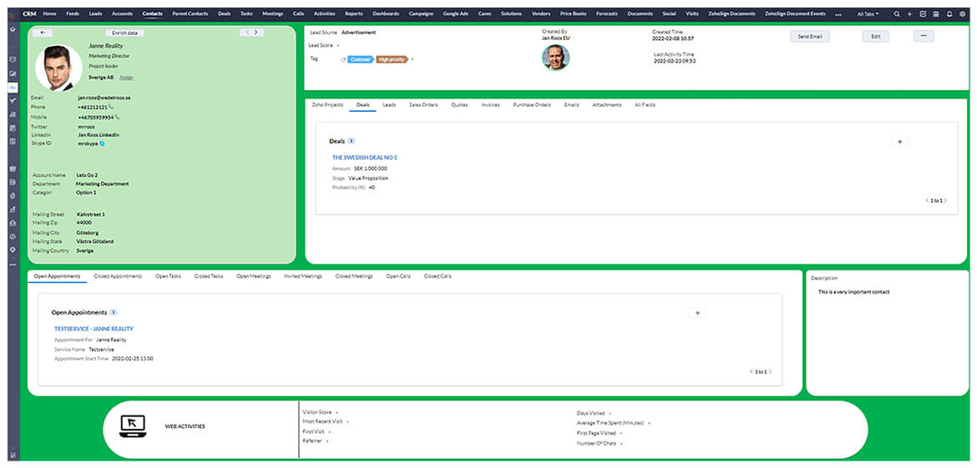Viewport: 977px width, 468px height.
Task: Open THE SWEDISH DEAL NO 1 link
Action: [x=365, y=158]
